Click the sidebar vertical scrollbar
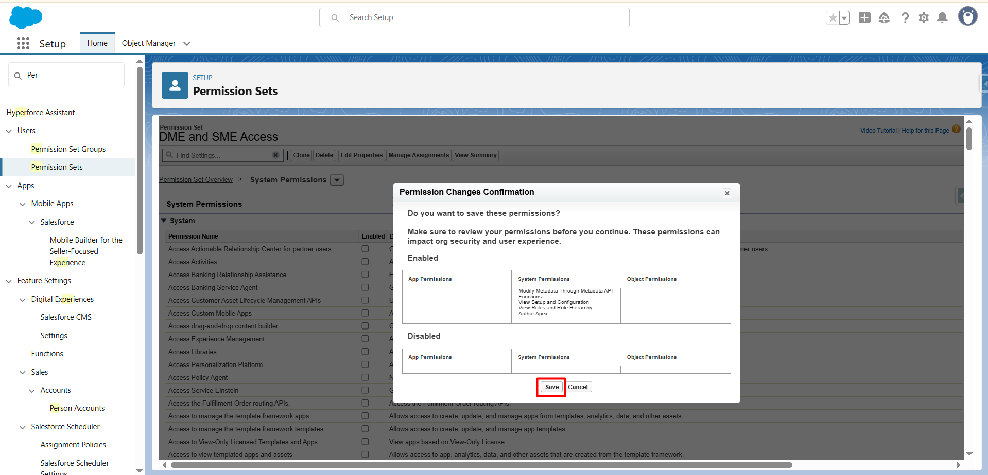Viewport: 988px width, 475px height. 140,160
